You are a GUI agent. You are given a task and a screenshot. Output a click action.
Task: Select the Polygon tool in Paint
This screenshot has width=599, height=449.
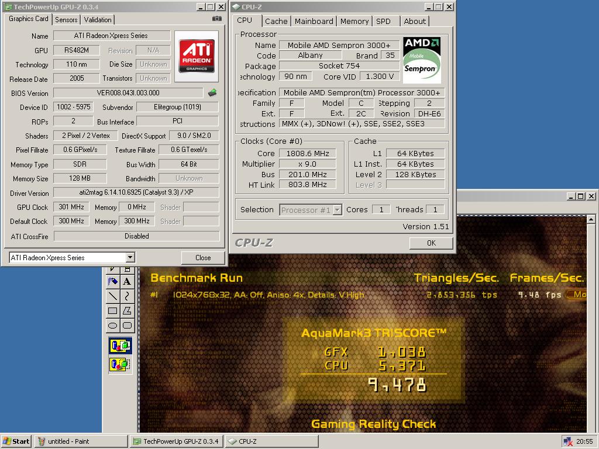[x=127, y=310]
